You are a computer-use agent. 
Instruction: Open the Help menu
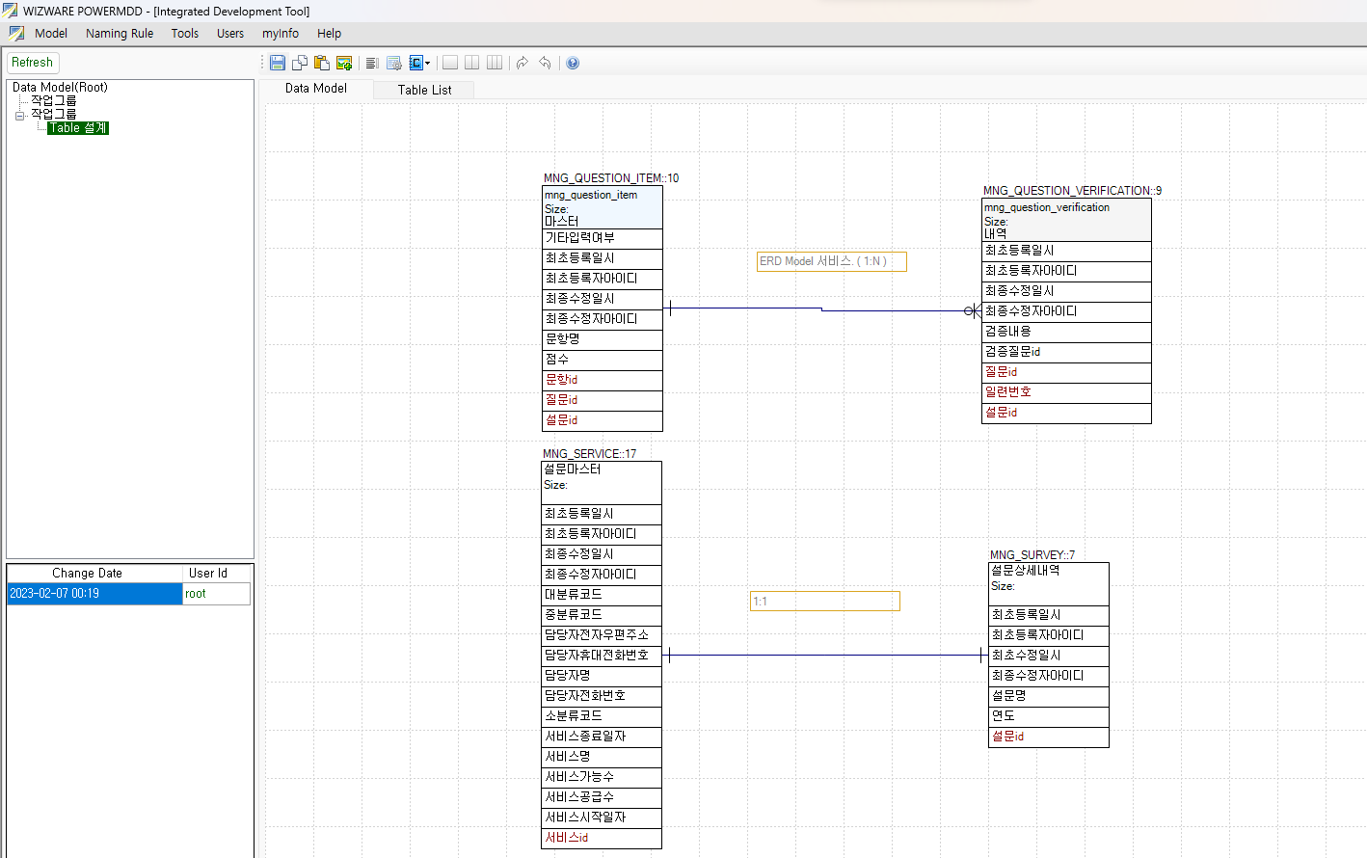(x=330, y=33)
